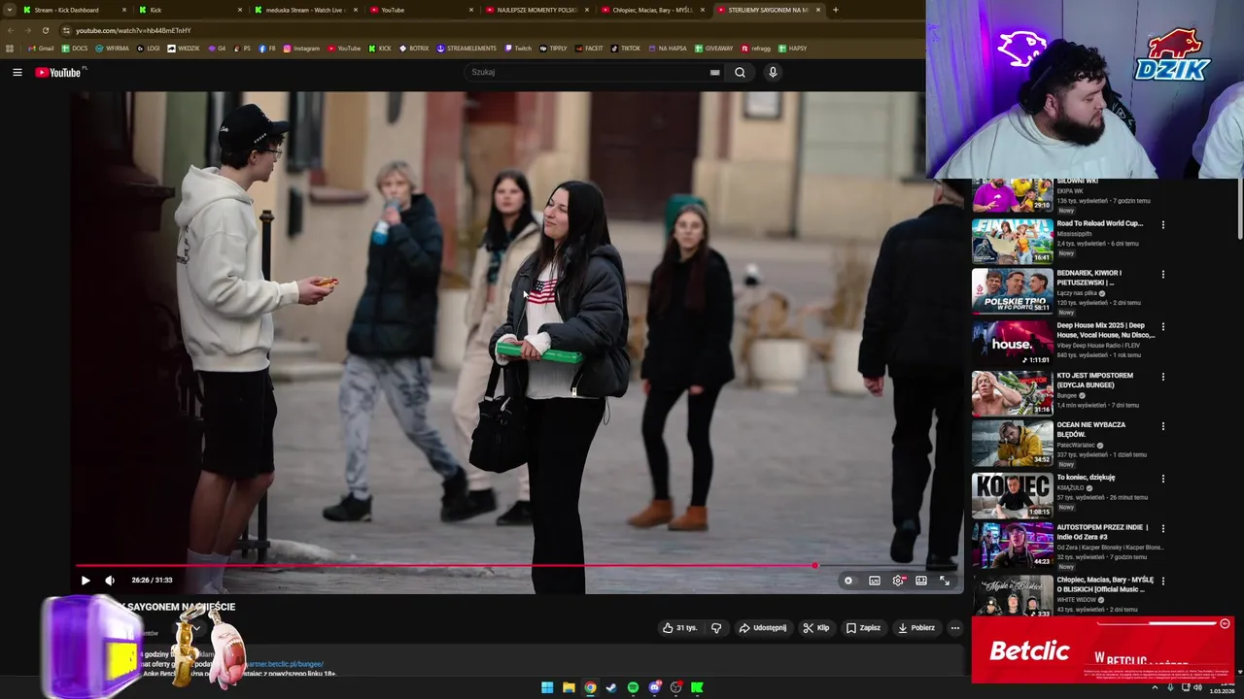Open Steam from the taskbar
This screenshot has width=1244, height=699.
pyautogui.click(x=611, y=687)
